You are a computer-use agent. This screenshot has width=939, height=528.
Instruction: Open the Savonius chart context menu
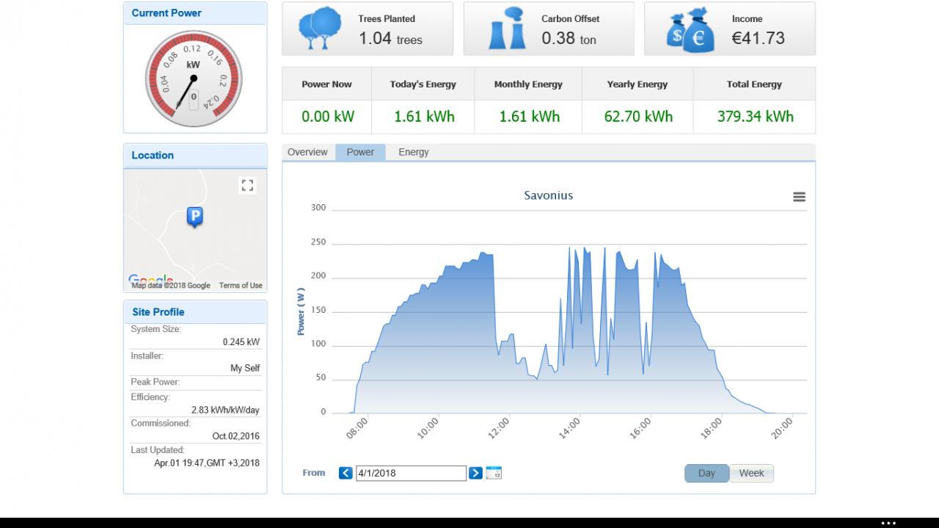tap(800, 197)
